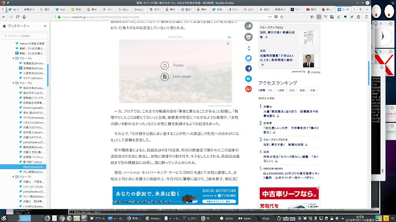Image resolution: width=396 pixels, height=222 pixels.
Task: Click the terminal window scrollbar on the right
Action: click(x=382, y=171)
